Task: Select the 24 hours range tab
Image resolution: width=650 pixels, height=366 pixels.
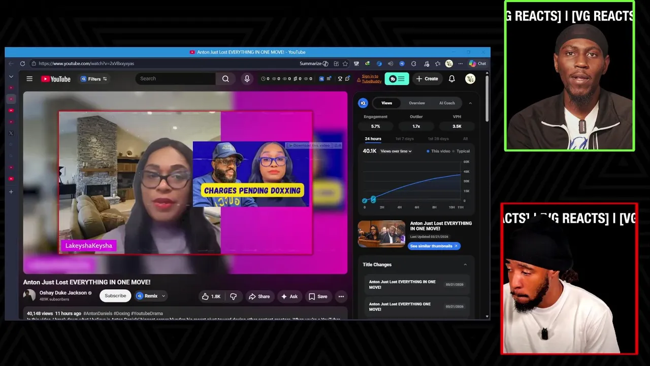Action: point(373,139)
